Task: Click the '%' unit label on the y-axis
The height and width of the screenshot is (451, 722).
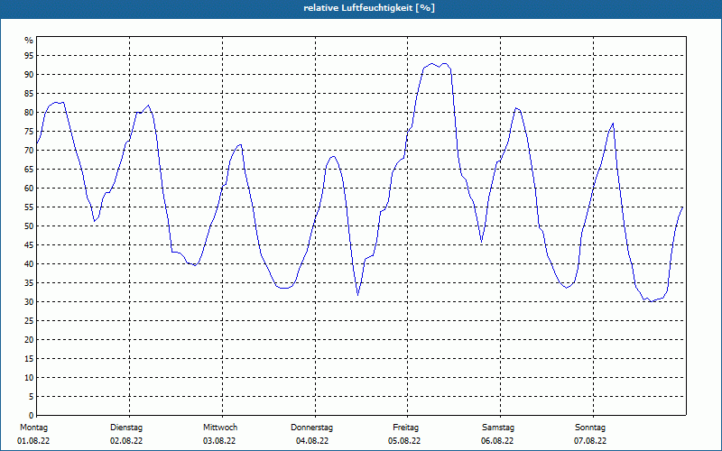Action: (x=29, y=41)
